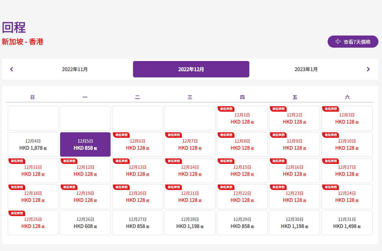Click the airplane icon on price button
The height and width of the screenshot is (251, 382).
point(338,42)
